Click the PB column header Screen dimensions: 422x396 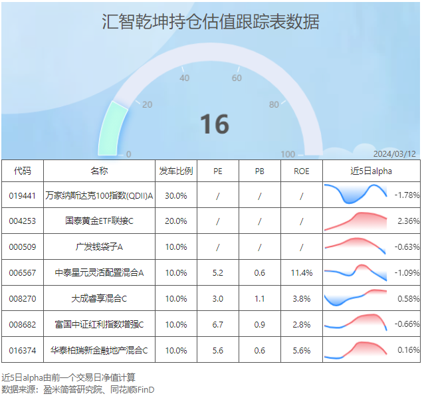point(259,171)
